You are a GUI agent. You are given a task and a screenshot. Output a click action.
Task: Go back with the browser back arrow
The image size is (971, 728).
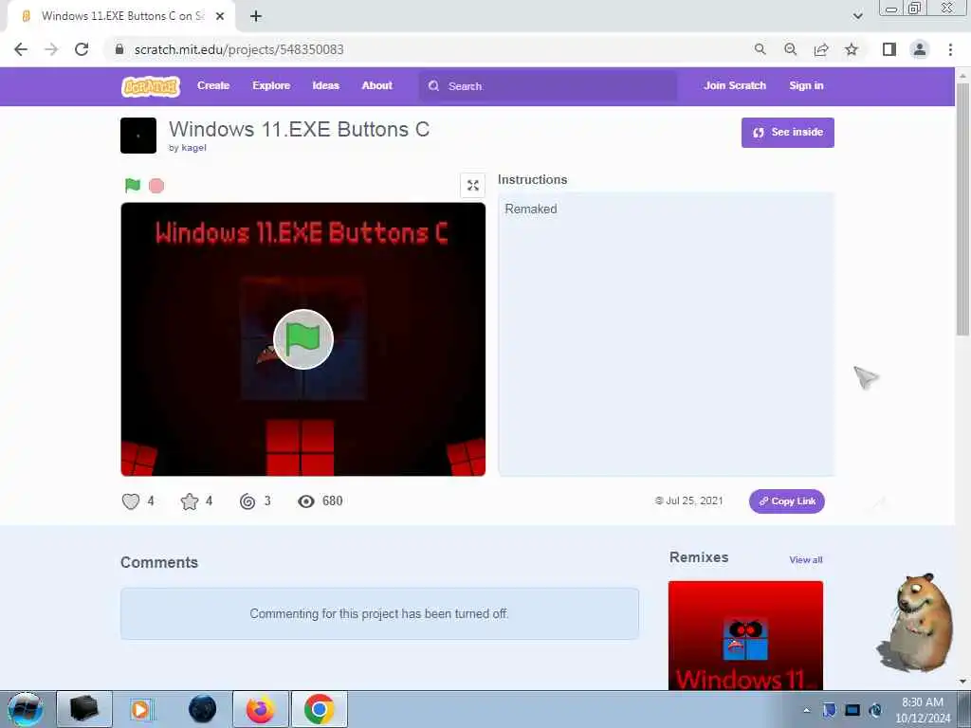(21, 49)
